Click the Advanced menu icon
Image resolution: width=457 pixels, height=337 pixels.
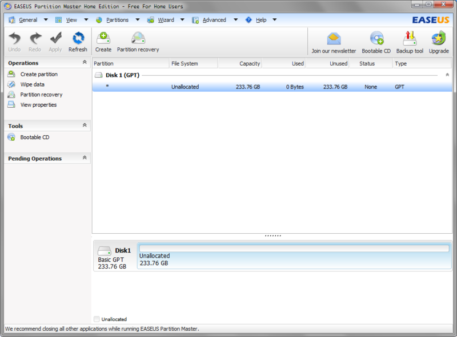195,20
